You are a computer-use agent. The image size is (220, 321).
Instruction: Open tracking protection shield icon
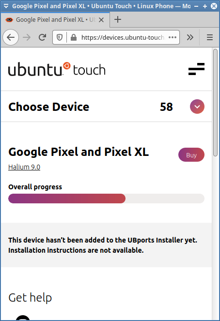[60, 37]
